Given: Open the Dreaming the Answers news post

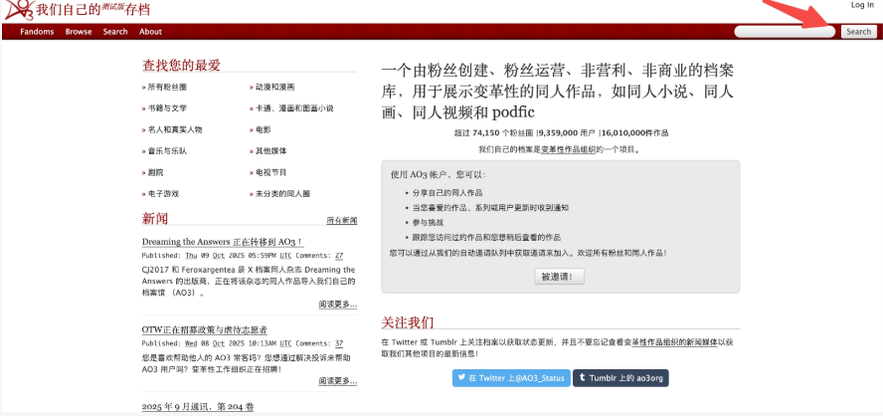Looking at the screenshot, I should (x=223, y=242).
